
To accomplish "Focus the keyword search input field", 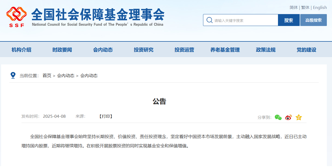I will 244,20.
